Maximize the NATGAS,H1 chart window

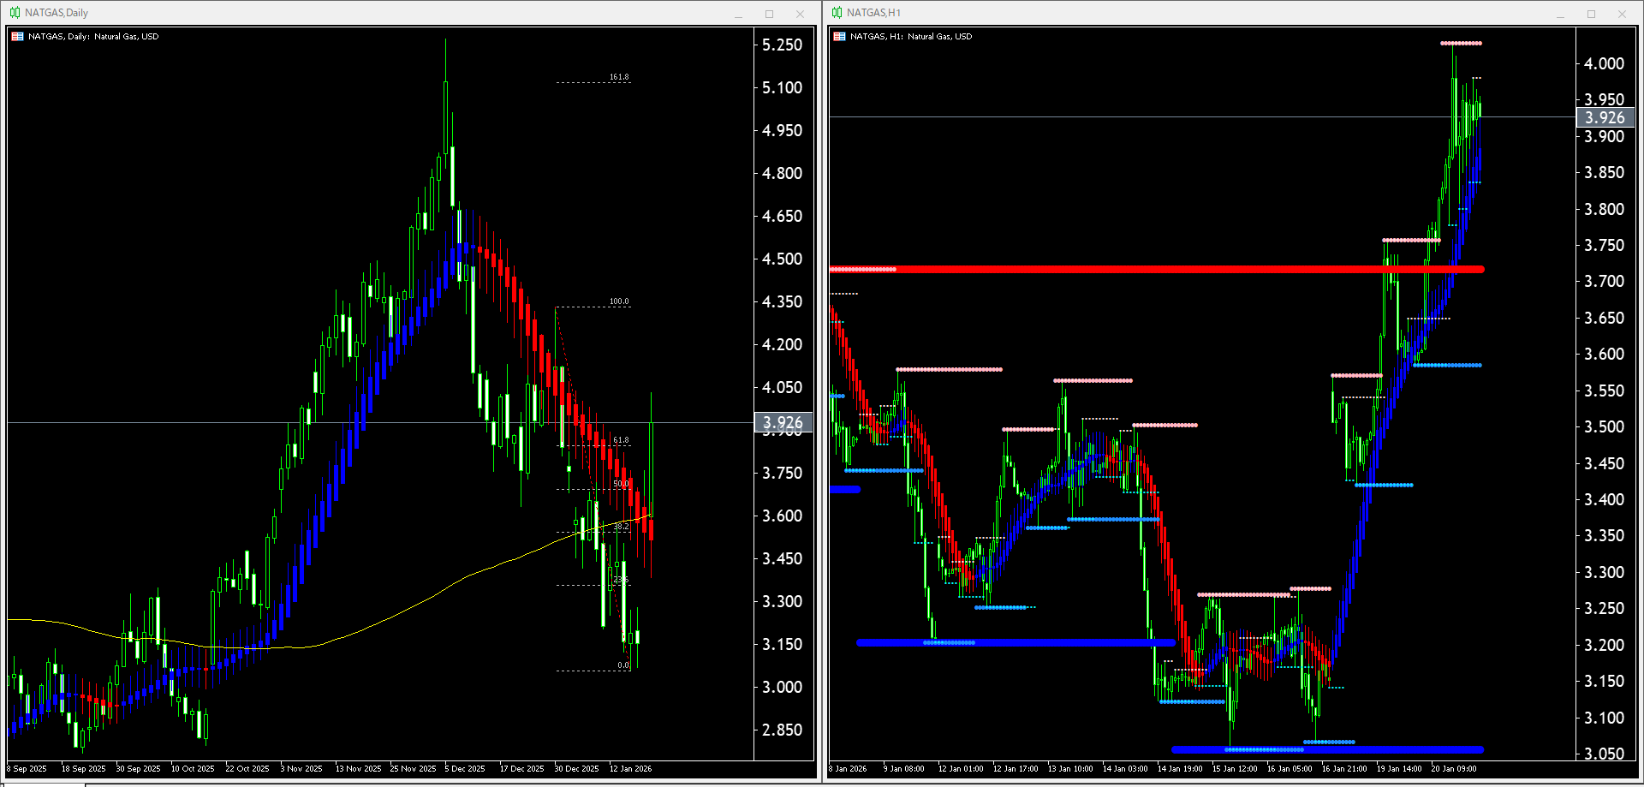coord(1591,14)
